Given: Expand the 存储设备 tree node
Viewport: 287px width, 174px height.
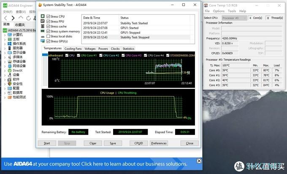Looking at the screenshot, I should pyautogui.click(x=5, y=62).
